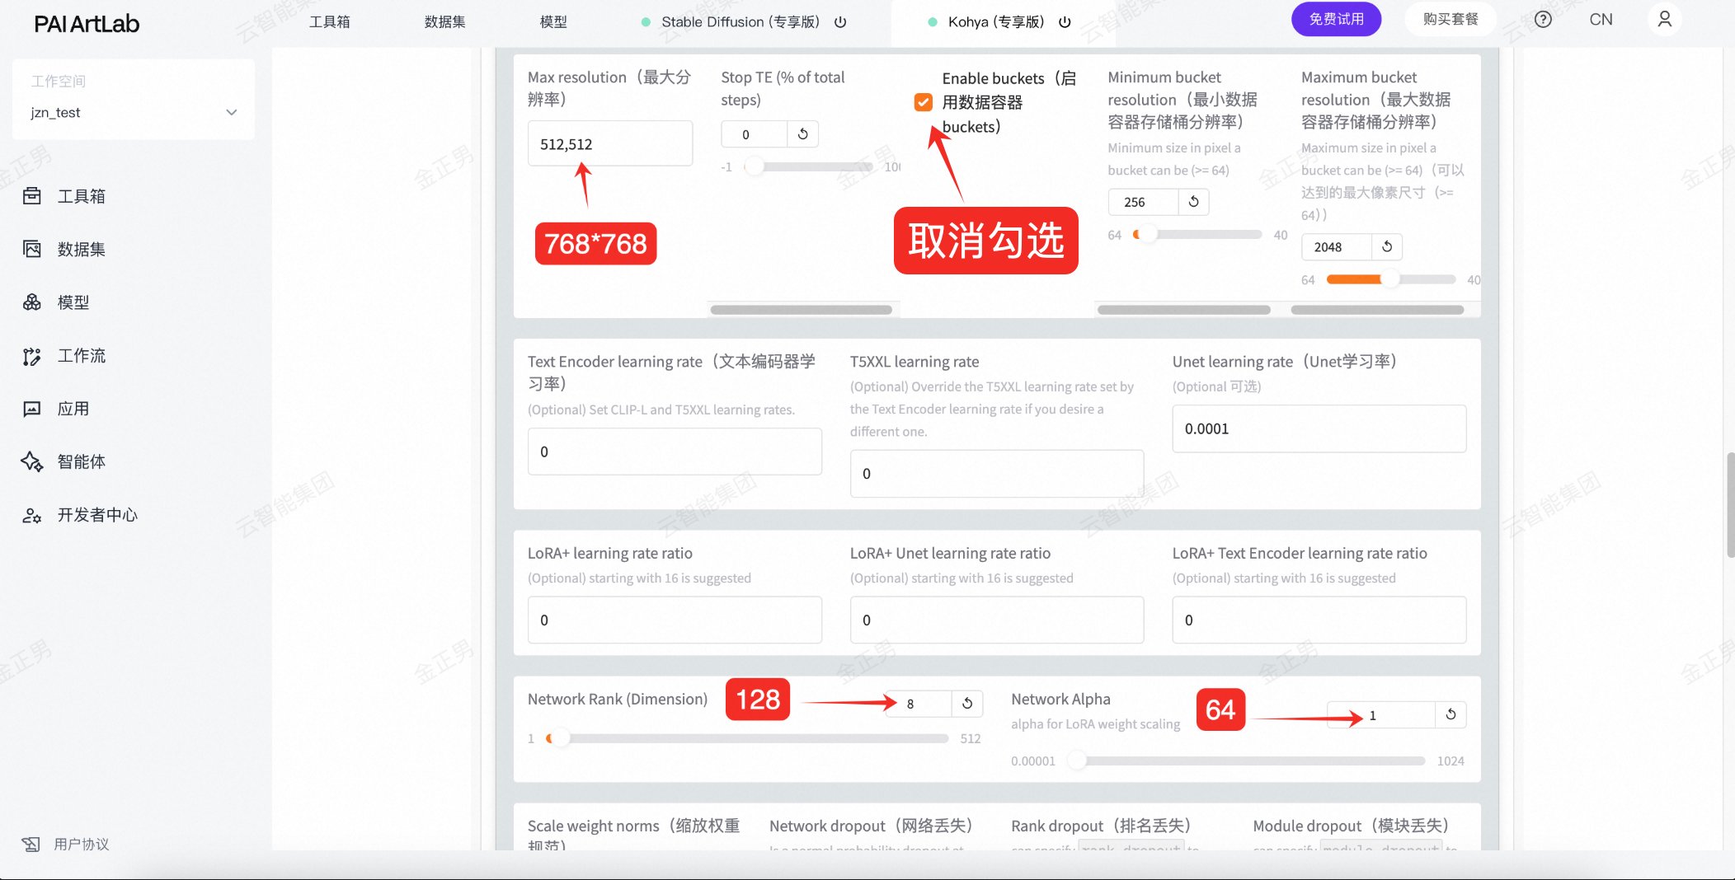Image resolution: width=1735 pixels, height=880 pixels.
Task: Adjust the Maximum bucket resolution slider
Action: point(1391,279)
